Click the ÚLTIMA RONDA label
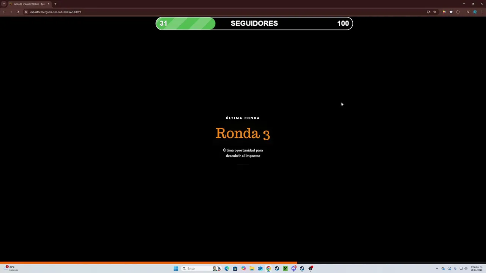This screenshot has height=273, width=486. (x=243, y=118)
